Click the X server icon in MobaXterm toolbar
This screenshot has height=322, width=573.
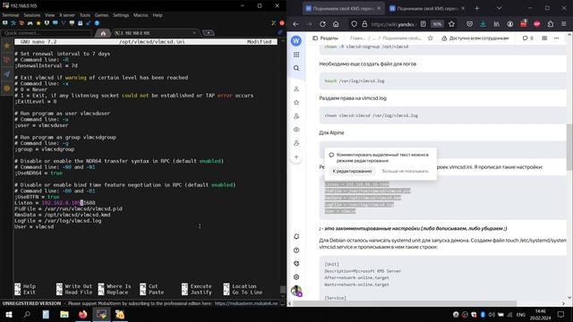click(x=274, y=23)
